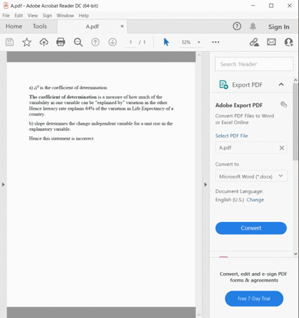299x318 pixels.
Task: Open Microsoft Word format dropdown
Action: [x=251, y=176]
